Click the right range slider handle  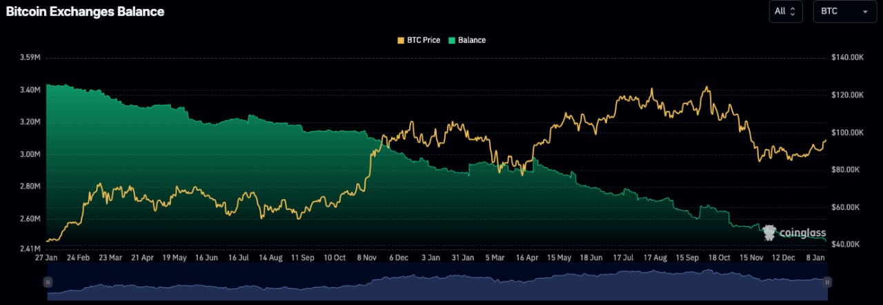pyautogui.click(x=826, y=282)
